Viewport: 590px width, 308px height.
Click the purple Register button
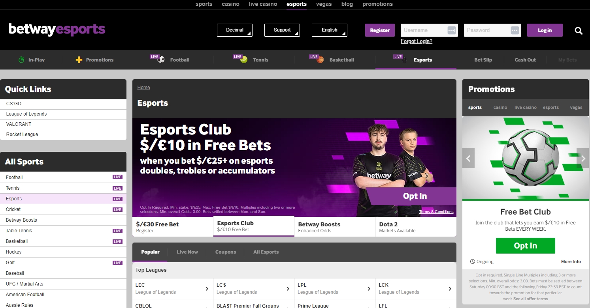click(380, 30)
